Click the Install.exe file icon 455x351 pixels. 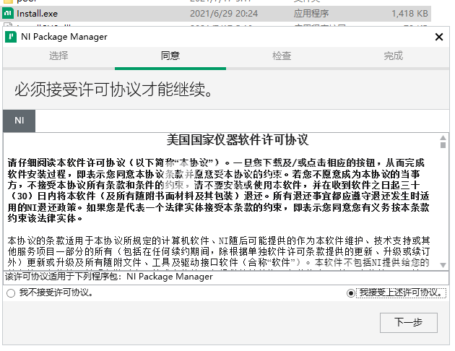coord(8,13)
